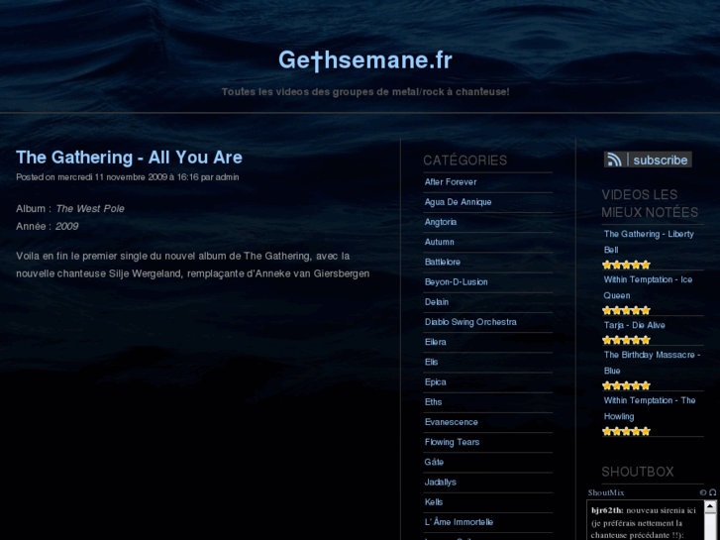Click the RSS feed icon beside subscribe

coord(614,160)
